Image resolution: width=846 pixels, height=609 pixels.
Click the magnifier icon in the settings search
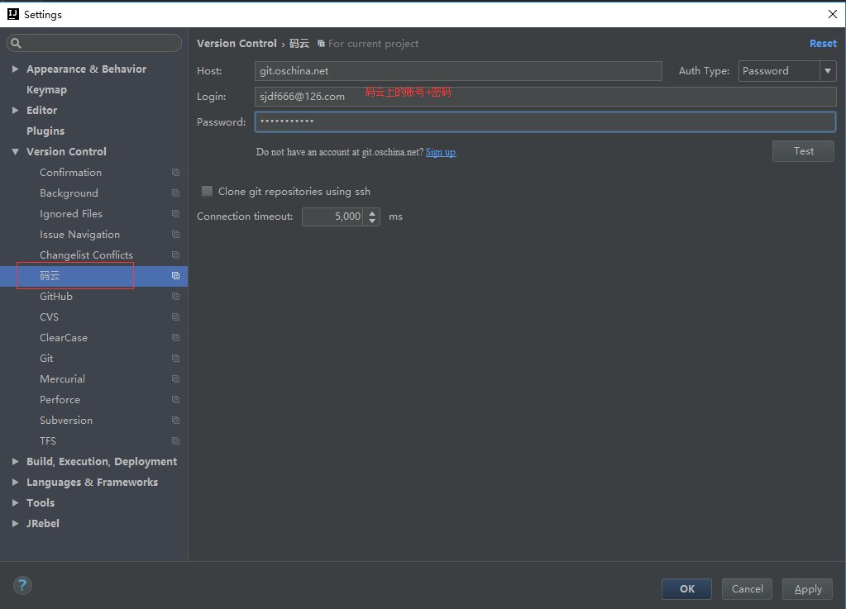point(17,43)
